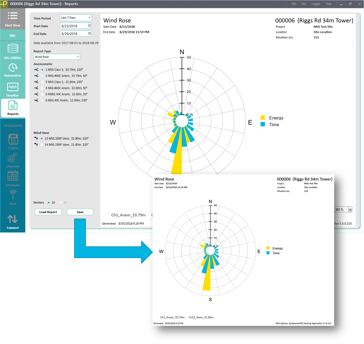Viewport: 364px width, 344px height.
Task: Select the Site Utilities icon
Action: [x=13, y=51]
